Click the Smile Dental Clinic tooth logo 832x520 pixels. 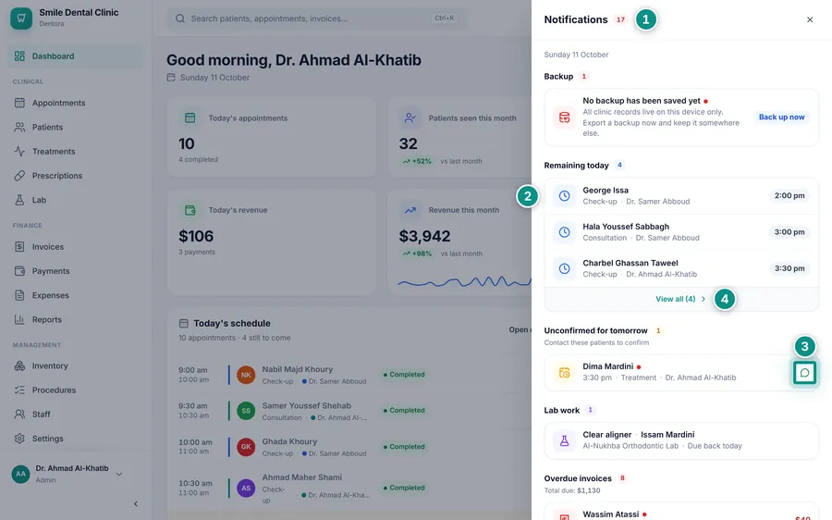21,19
